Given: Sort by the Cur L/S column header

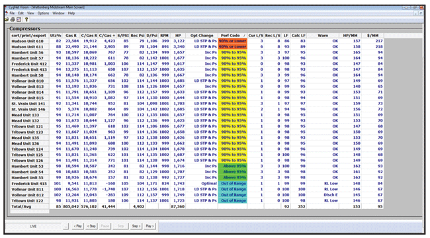Looking at the screenshot, I should coord(255,36).
